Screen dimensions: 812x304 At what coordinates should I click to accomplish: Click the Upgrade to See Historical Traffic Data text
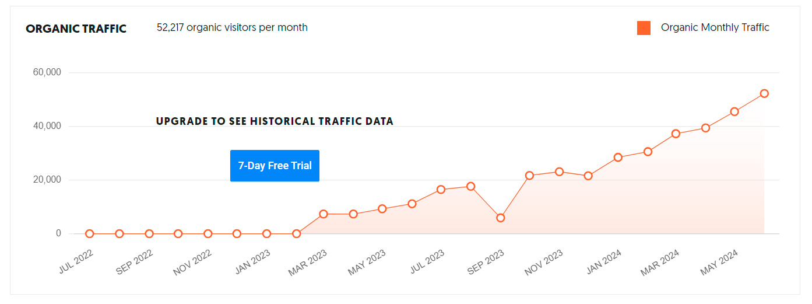click(x=275, y=121)
